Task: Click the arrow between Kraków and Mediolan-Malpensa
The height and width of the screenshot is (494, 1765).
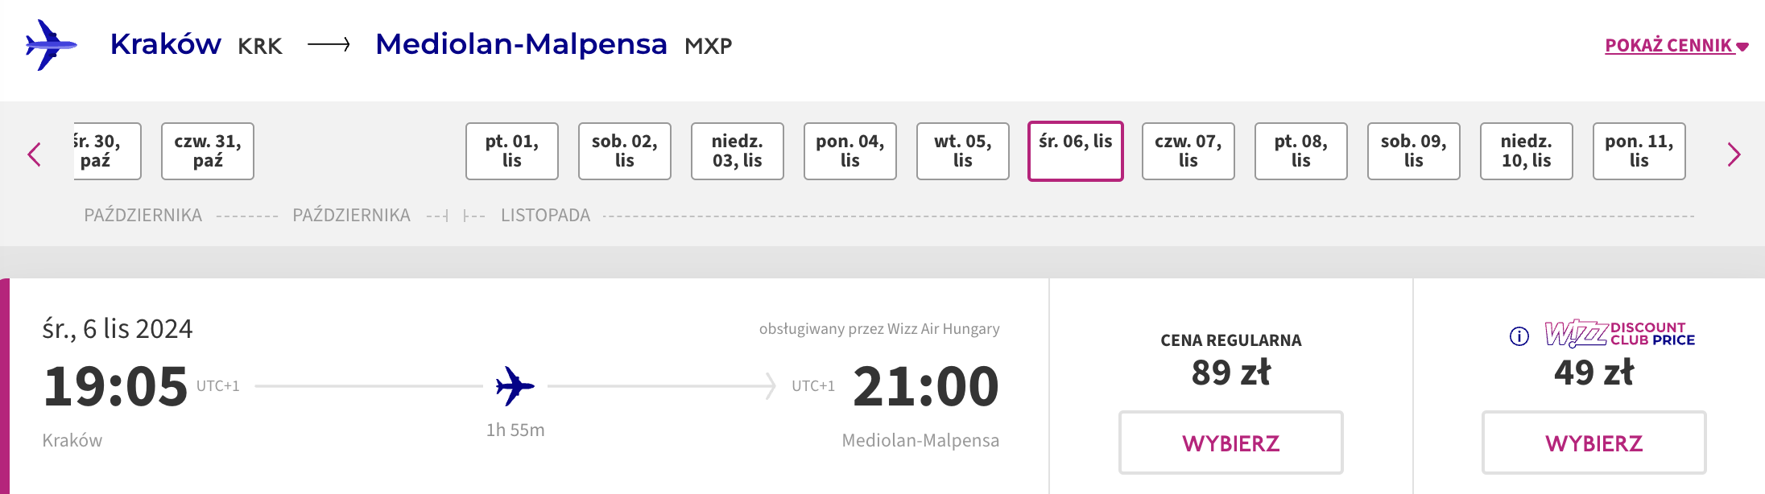Action: tap(329, 45)
